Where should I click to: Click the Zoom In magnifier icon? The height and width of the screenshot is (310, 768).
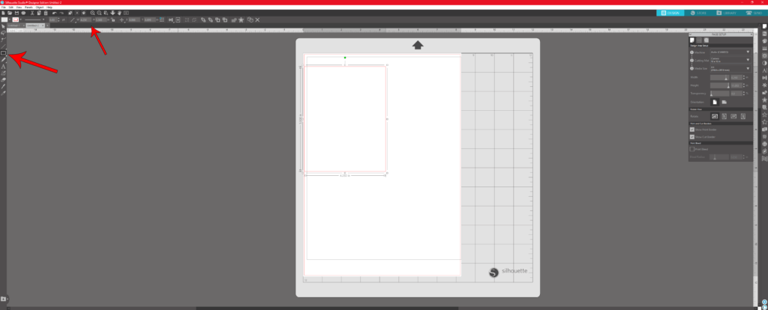92,13
